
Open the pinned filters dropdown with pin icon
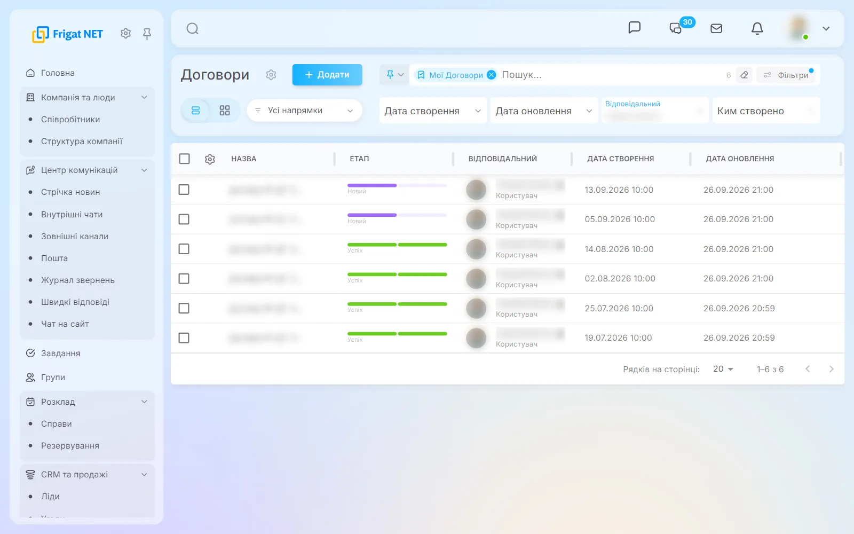click(394, 75)
